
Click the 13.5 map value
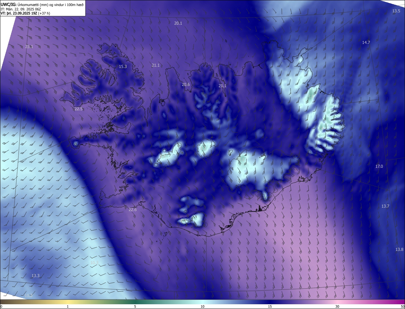(x=396, y=11)
